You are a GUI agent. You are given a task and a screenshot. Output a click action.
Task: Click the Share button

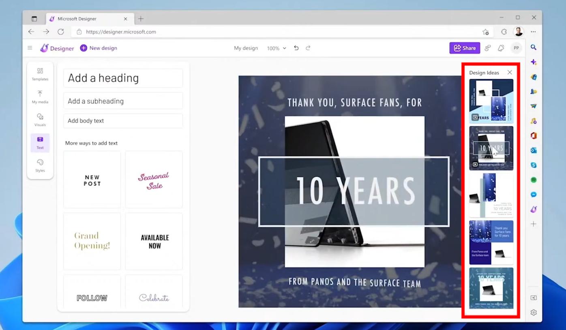pyautogui.click(x=465, y=47)
